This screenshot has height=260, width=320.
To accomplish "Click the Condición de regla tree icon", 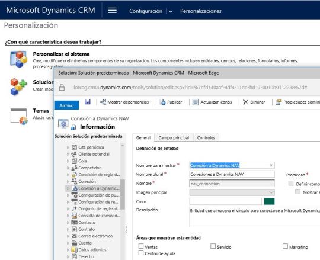I will [74, 175].
